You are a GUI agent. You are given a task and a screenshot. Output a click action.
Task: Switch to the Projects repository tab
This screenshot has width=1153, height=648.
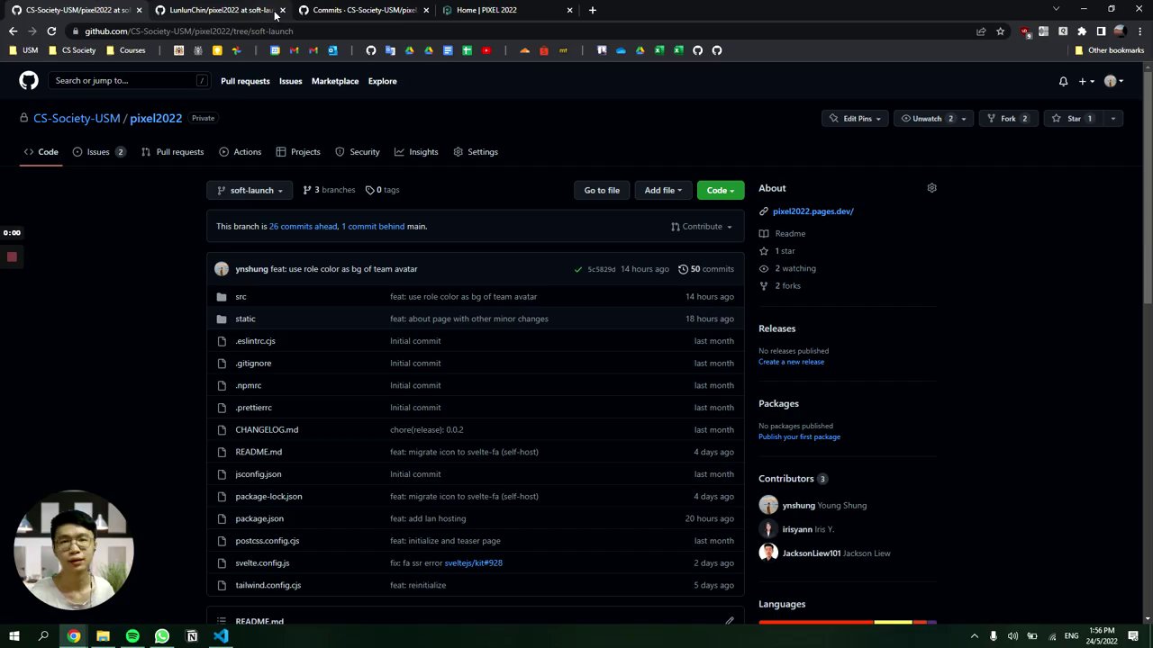pyautogui.click(x=298, y=152)
